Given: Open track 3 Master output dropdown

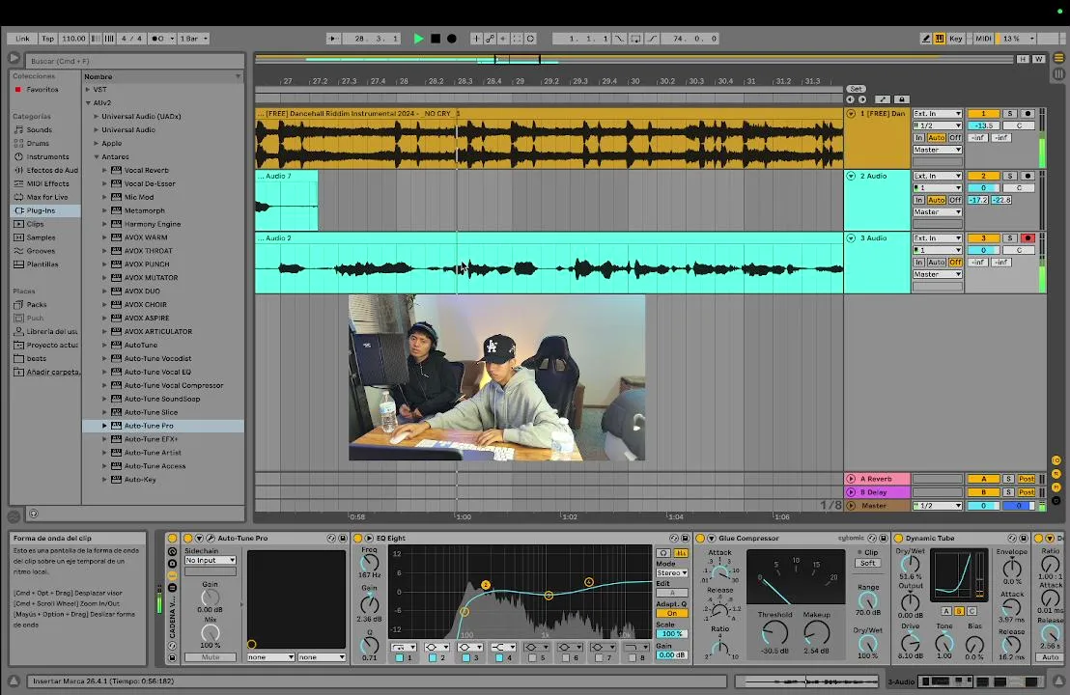Looking at the screenshot, I should pos(938,274).
